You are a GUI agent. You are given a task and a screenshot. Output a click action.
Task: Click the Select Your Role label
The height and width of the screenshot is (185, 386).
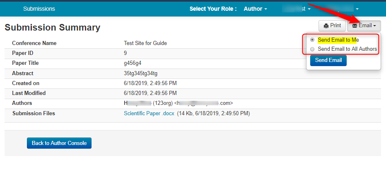point(213,9)
